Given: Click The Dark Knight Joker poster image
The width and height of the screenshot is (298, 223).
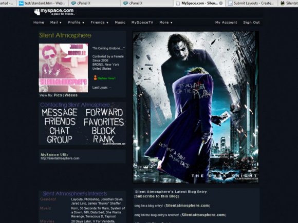Looking at the screenshot, I should pyautogui.click(x=196, y=107).
